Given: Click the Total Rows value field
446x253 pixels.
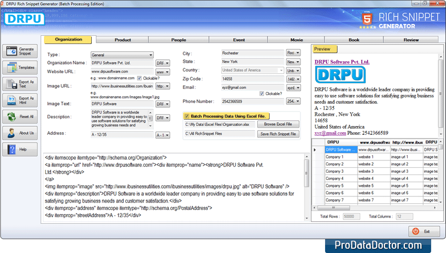Looking at the screenshot, I should (x=351, y=216).
